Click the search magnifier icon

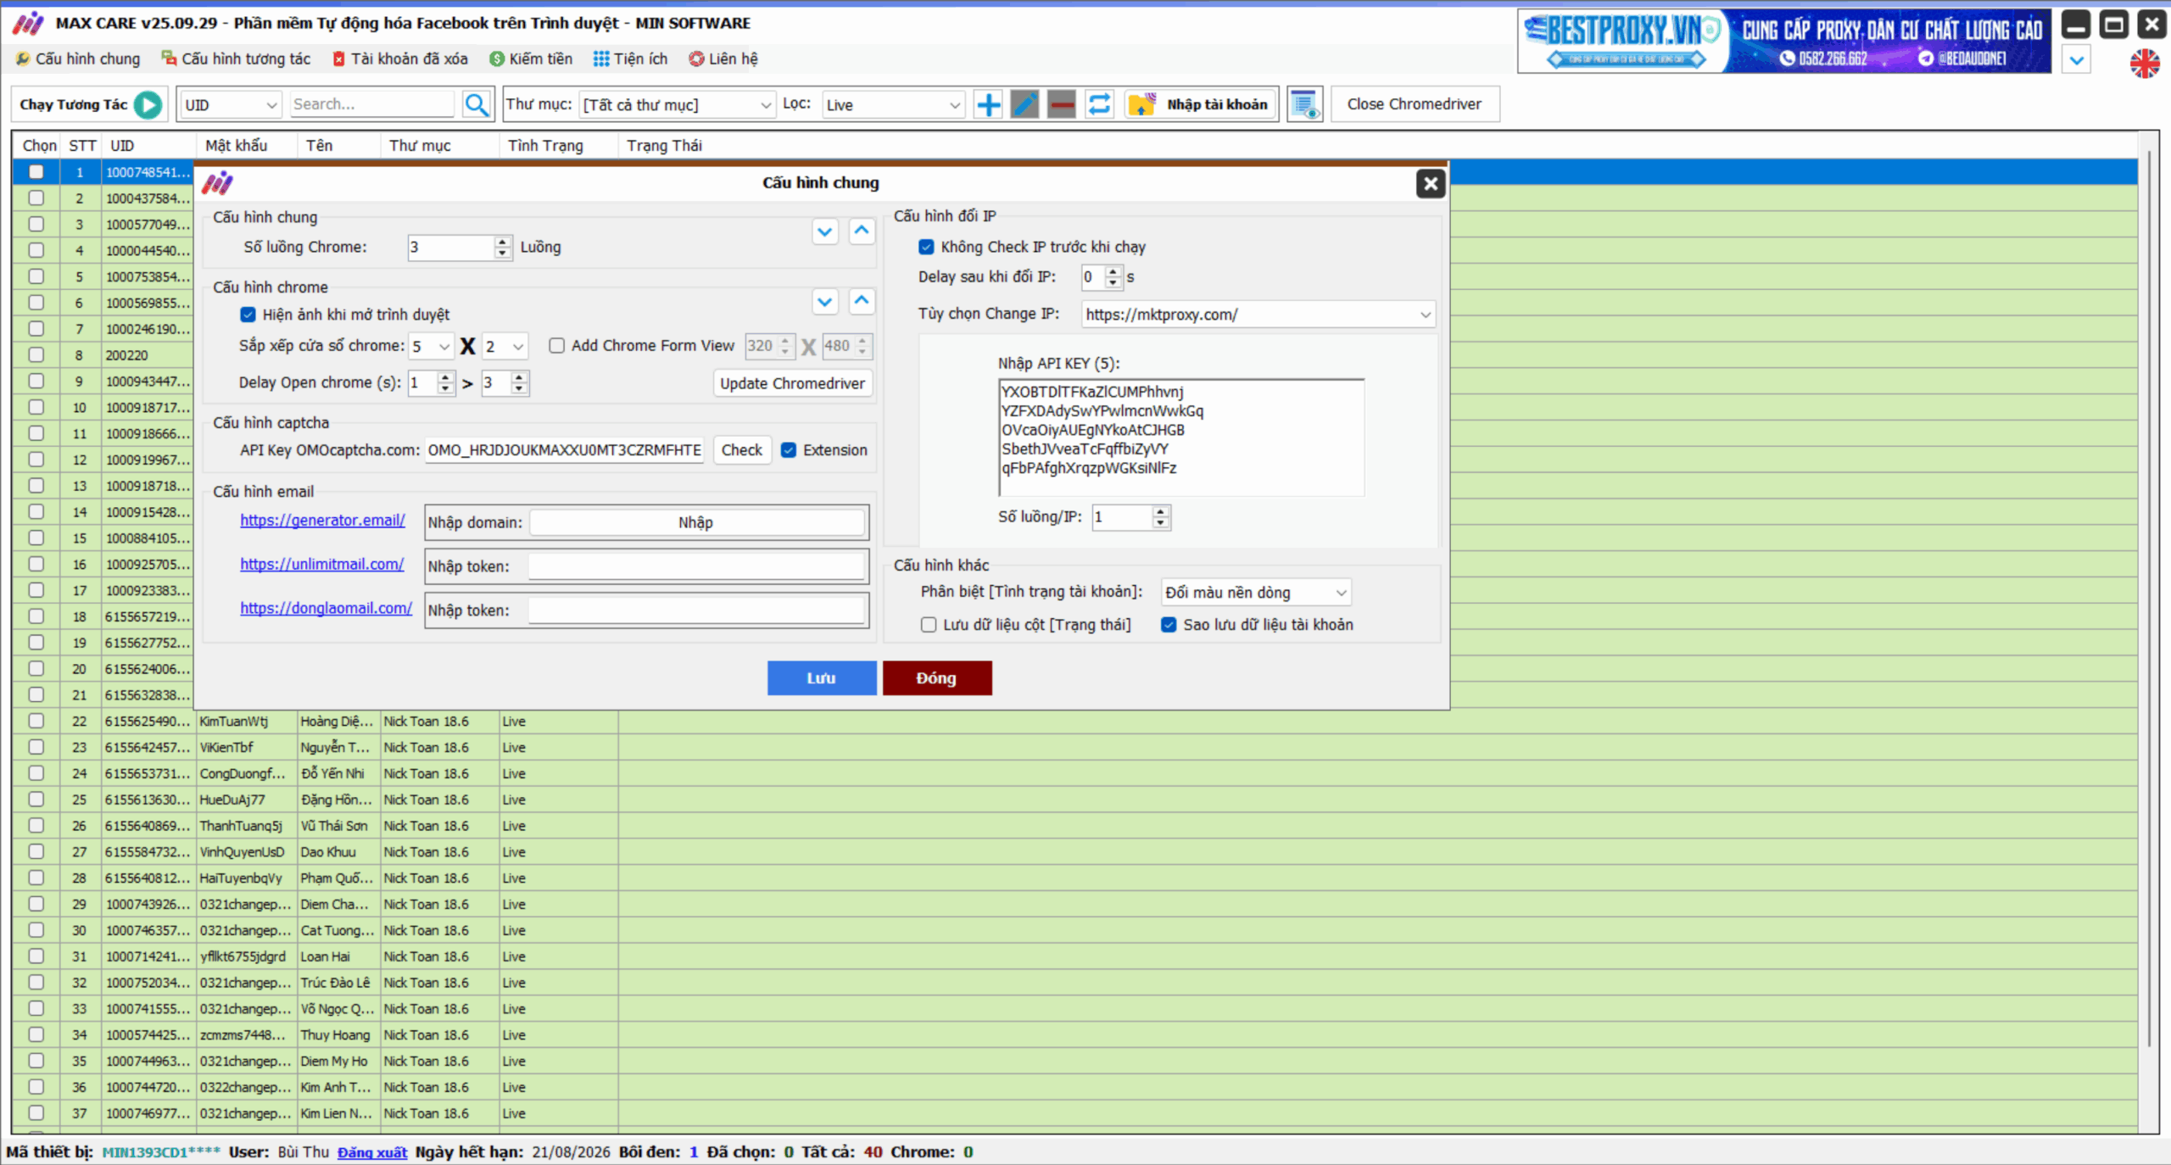[x=477, y=104]
